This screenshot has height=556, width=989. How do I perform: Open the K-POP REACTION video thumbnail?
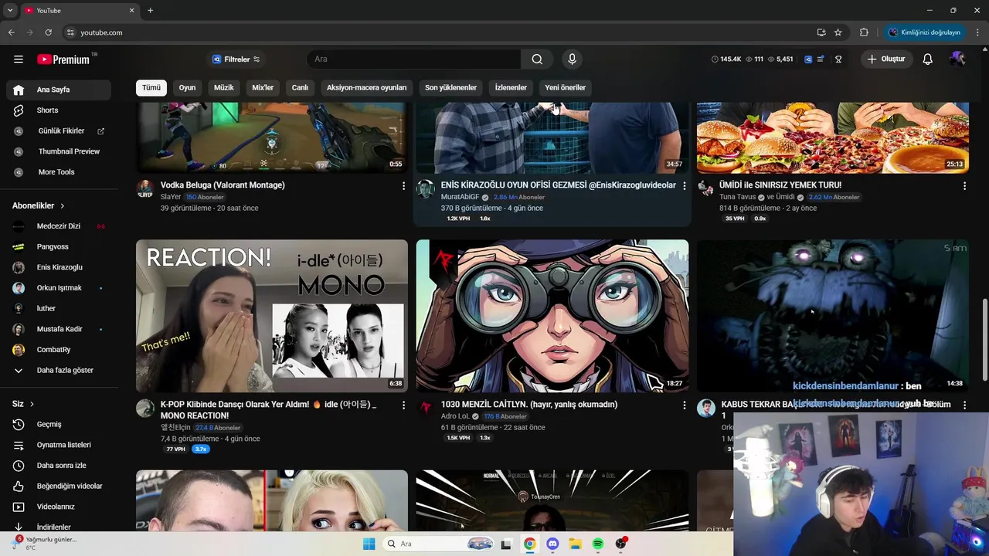pyautogui.click(x=272, y=316)
